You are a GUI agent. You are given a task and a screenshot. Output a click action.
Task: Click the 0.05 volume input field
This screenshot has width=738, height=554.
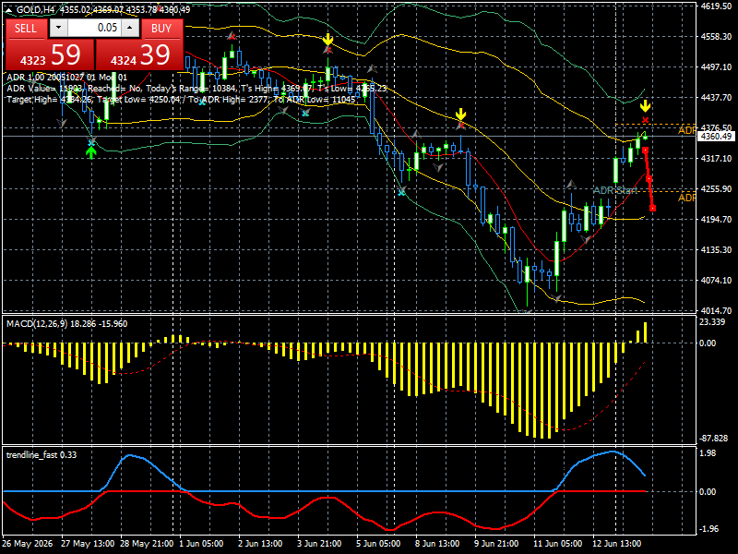pyautogui.click(x=94, y=28)
